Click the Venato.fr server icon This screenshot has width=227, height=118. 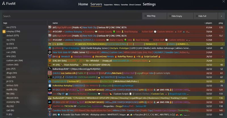50,56
